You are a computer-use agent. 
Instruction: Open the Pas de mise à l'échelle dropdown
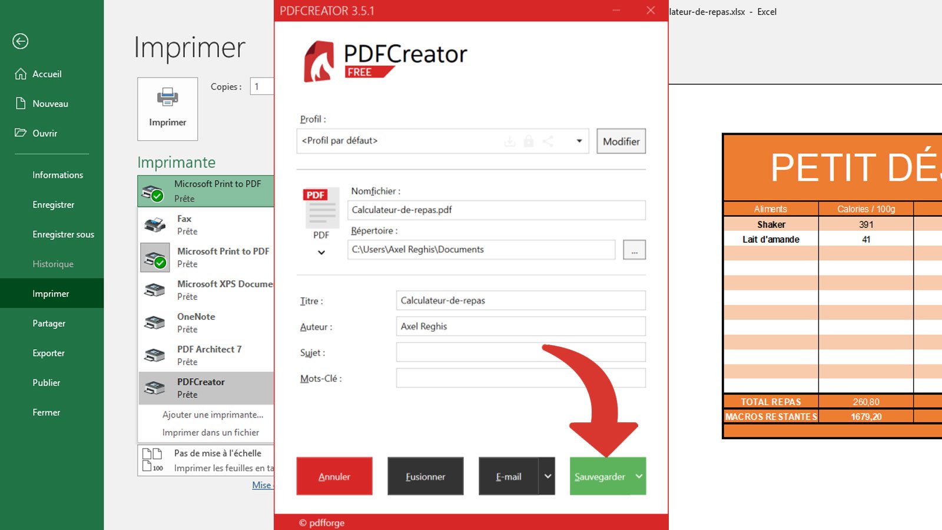[206, 460]
